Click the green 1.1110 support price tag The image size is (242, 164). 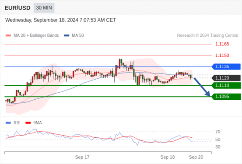click(x=226, y=85)
